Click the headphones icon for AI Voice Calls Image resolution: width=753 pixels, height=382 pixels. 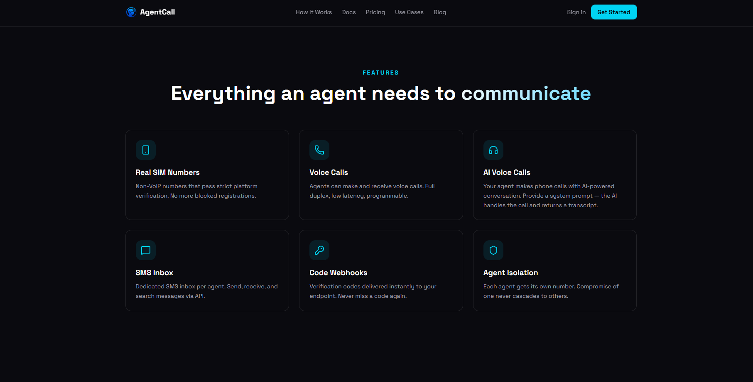point(493,150)
